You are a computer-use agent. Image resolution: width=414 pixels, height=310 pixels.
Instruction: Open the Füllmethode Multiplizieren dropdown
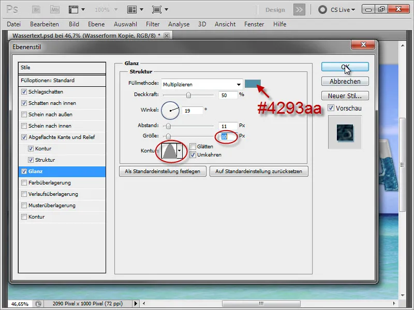[x=202, y=85]
